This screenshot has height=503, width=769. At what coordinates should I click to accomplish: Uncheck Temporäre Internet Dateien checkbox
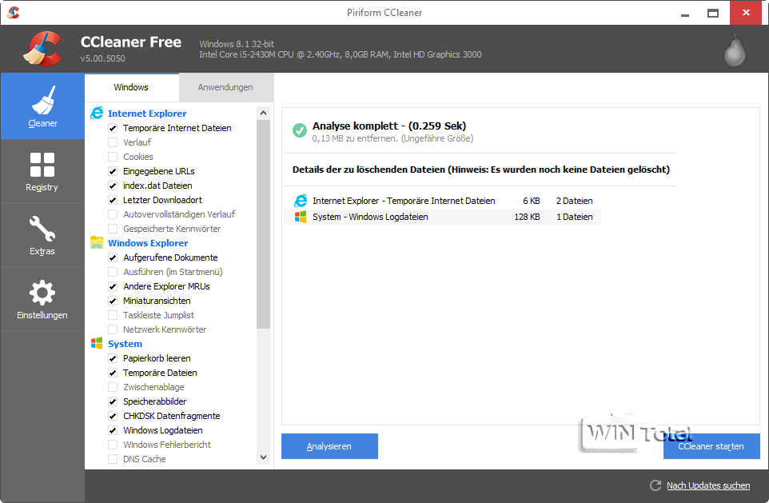pos(113,128)
